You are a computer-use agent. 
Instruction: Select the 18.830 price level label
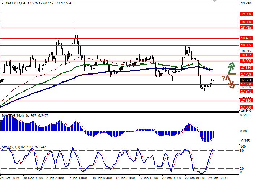[245, 22]
